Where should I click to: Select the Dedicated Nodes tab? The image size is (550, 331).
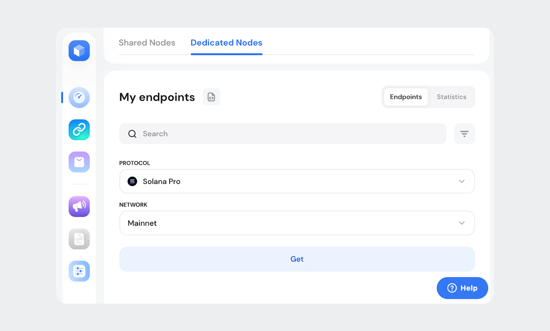[x=226, y=43]
